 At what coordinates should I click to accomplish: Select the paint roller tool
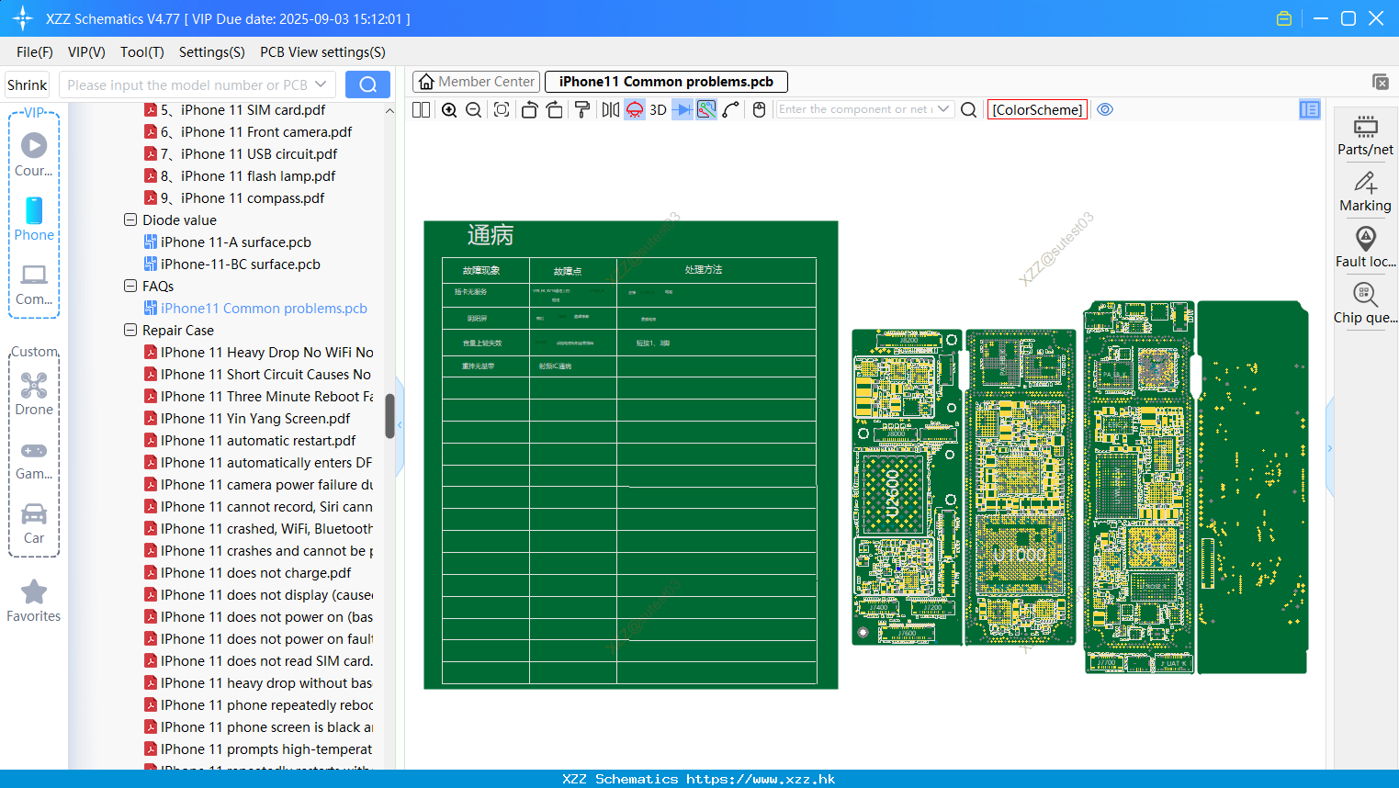(x=582, y=109)
